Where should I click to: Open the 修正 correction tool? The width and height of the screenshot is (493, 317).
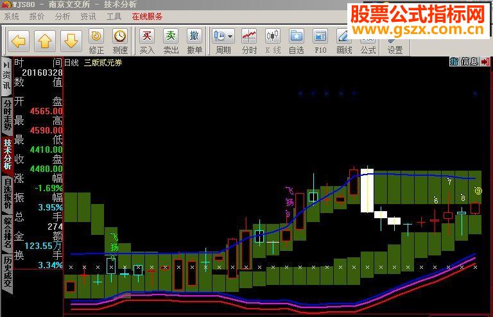[96, 42]
